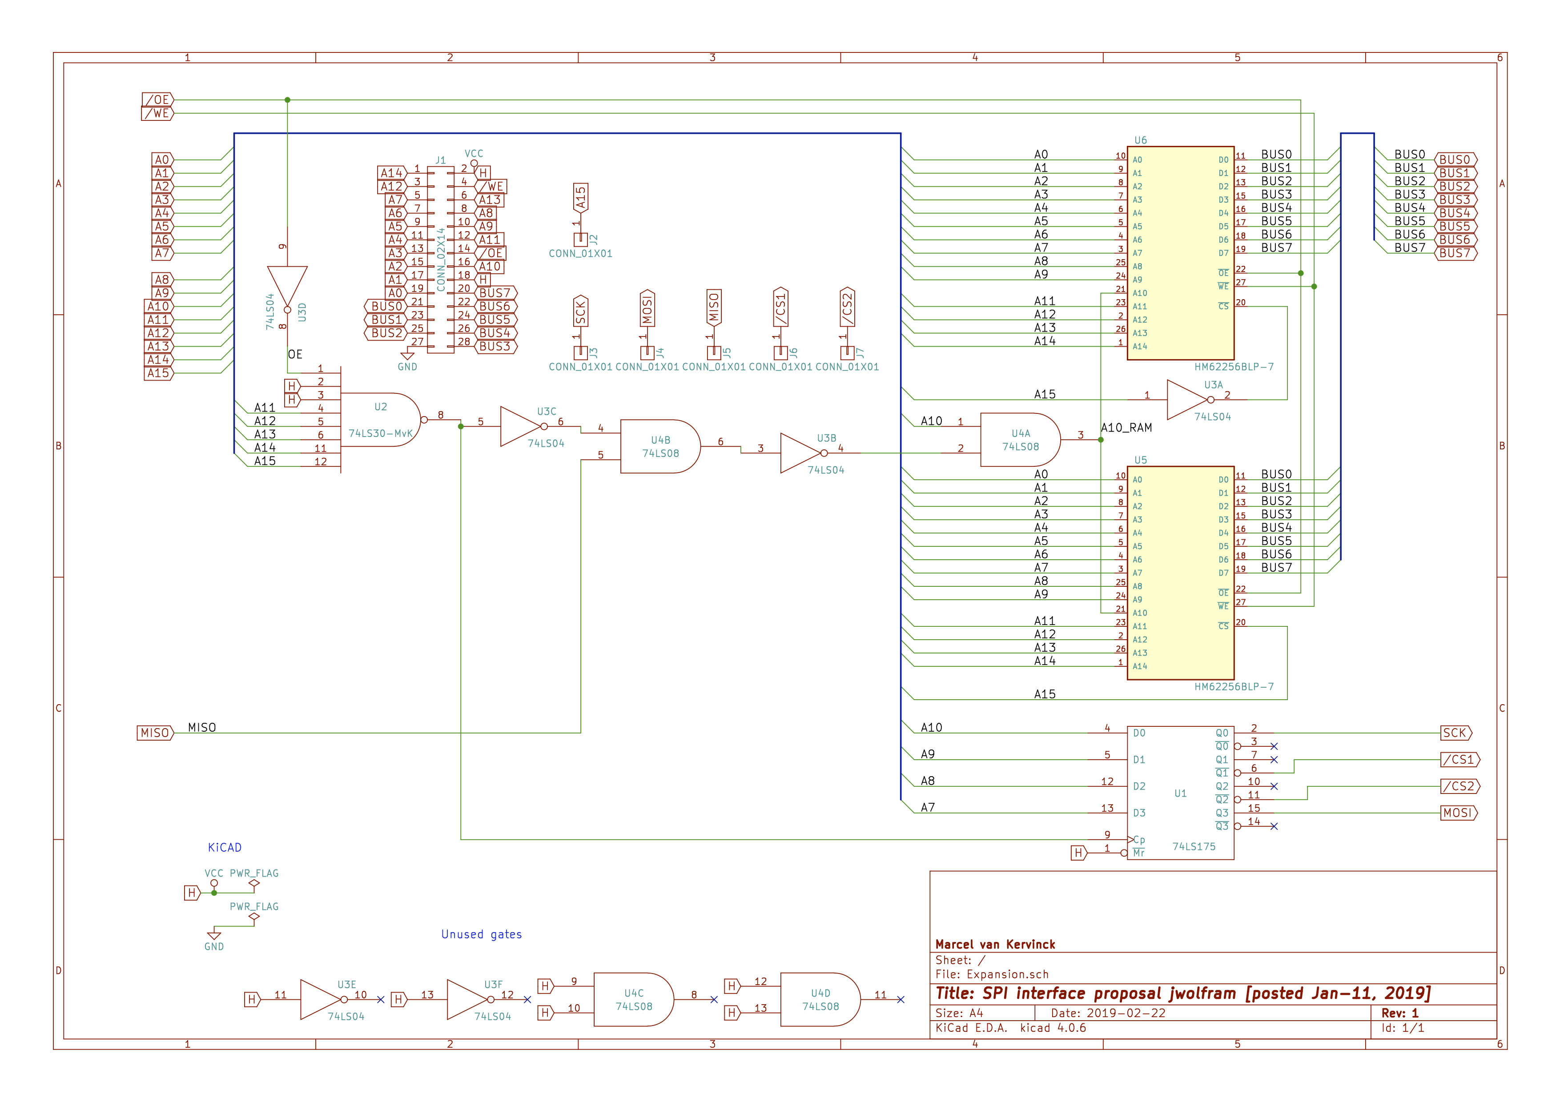Select the /CS2 output label on right

1460,786
